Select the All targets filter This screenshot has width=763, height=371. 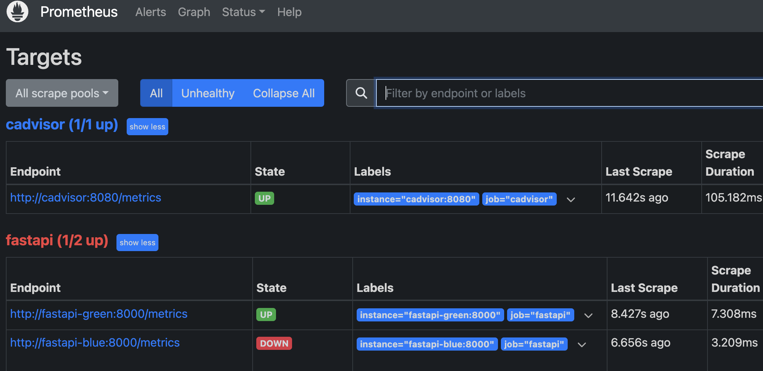[x=156, y=93]
